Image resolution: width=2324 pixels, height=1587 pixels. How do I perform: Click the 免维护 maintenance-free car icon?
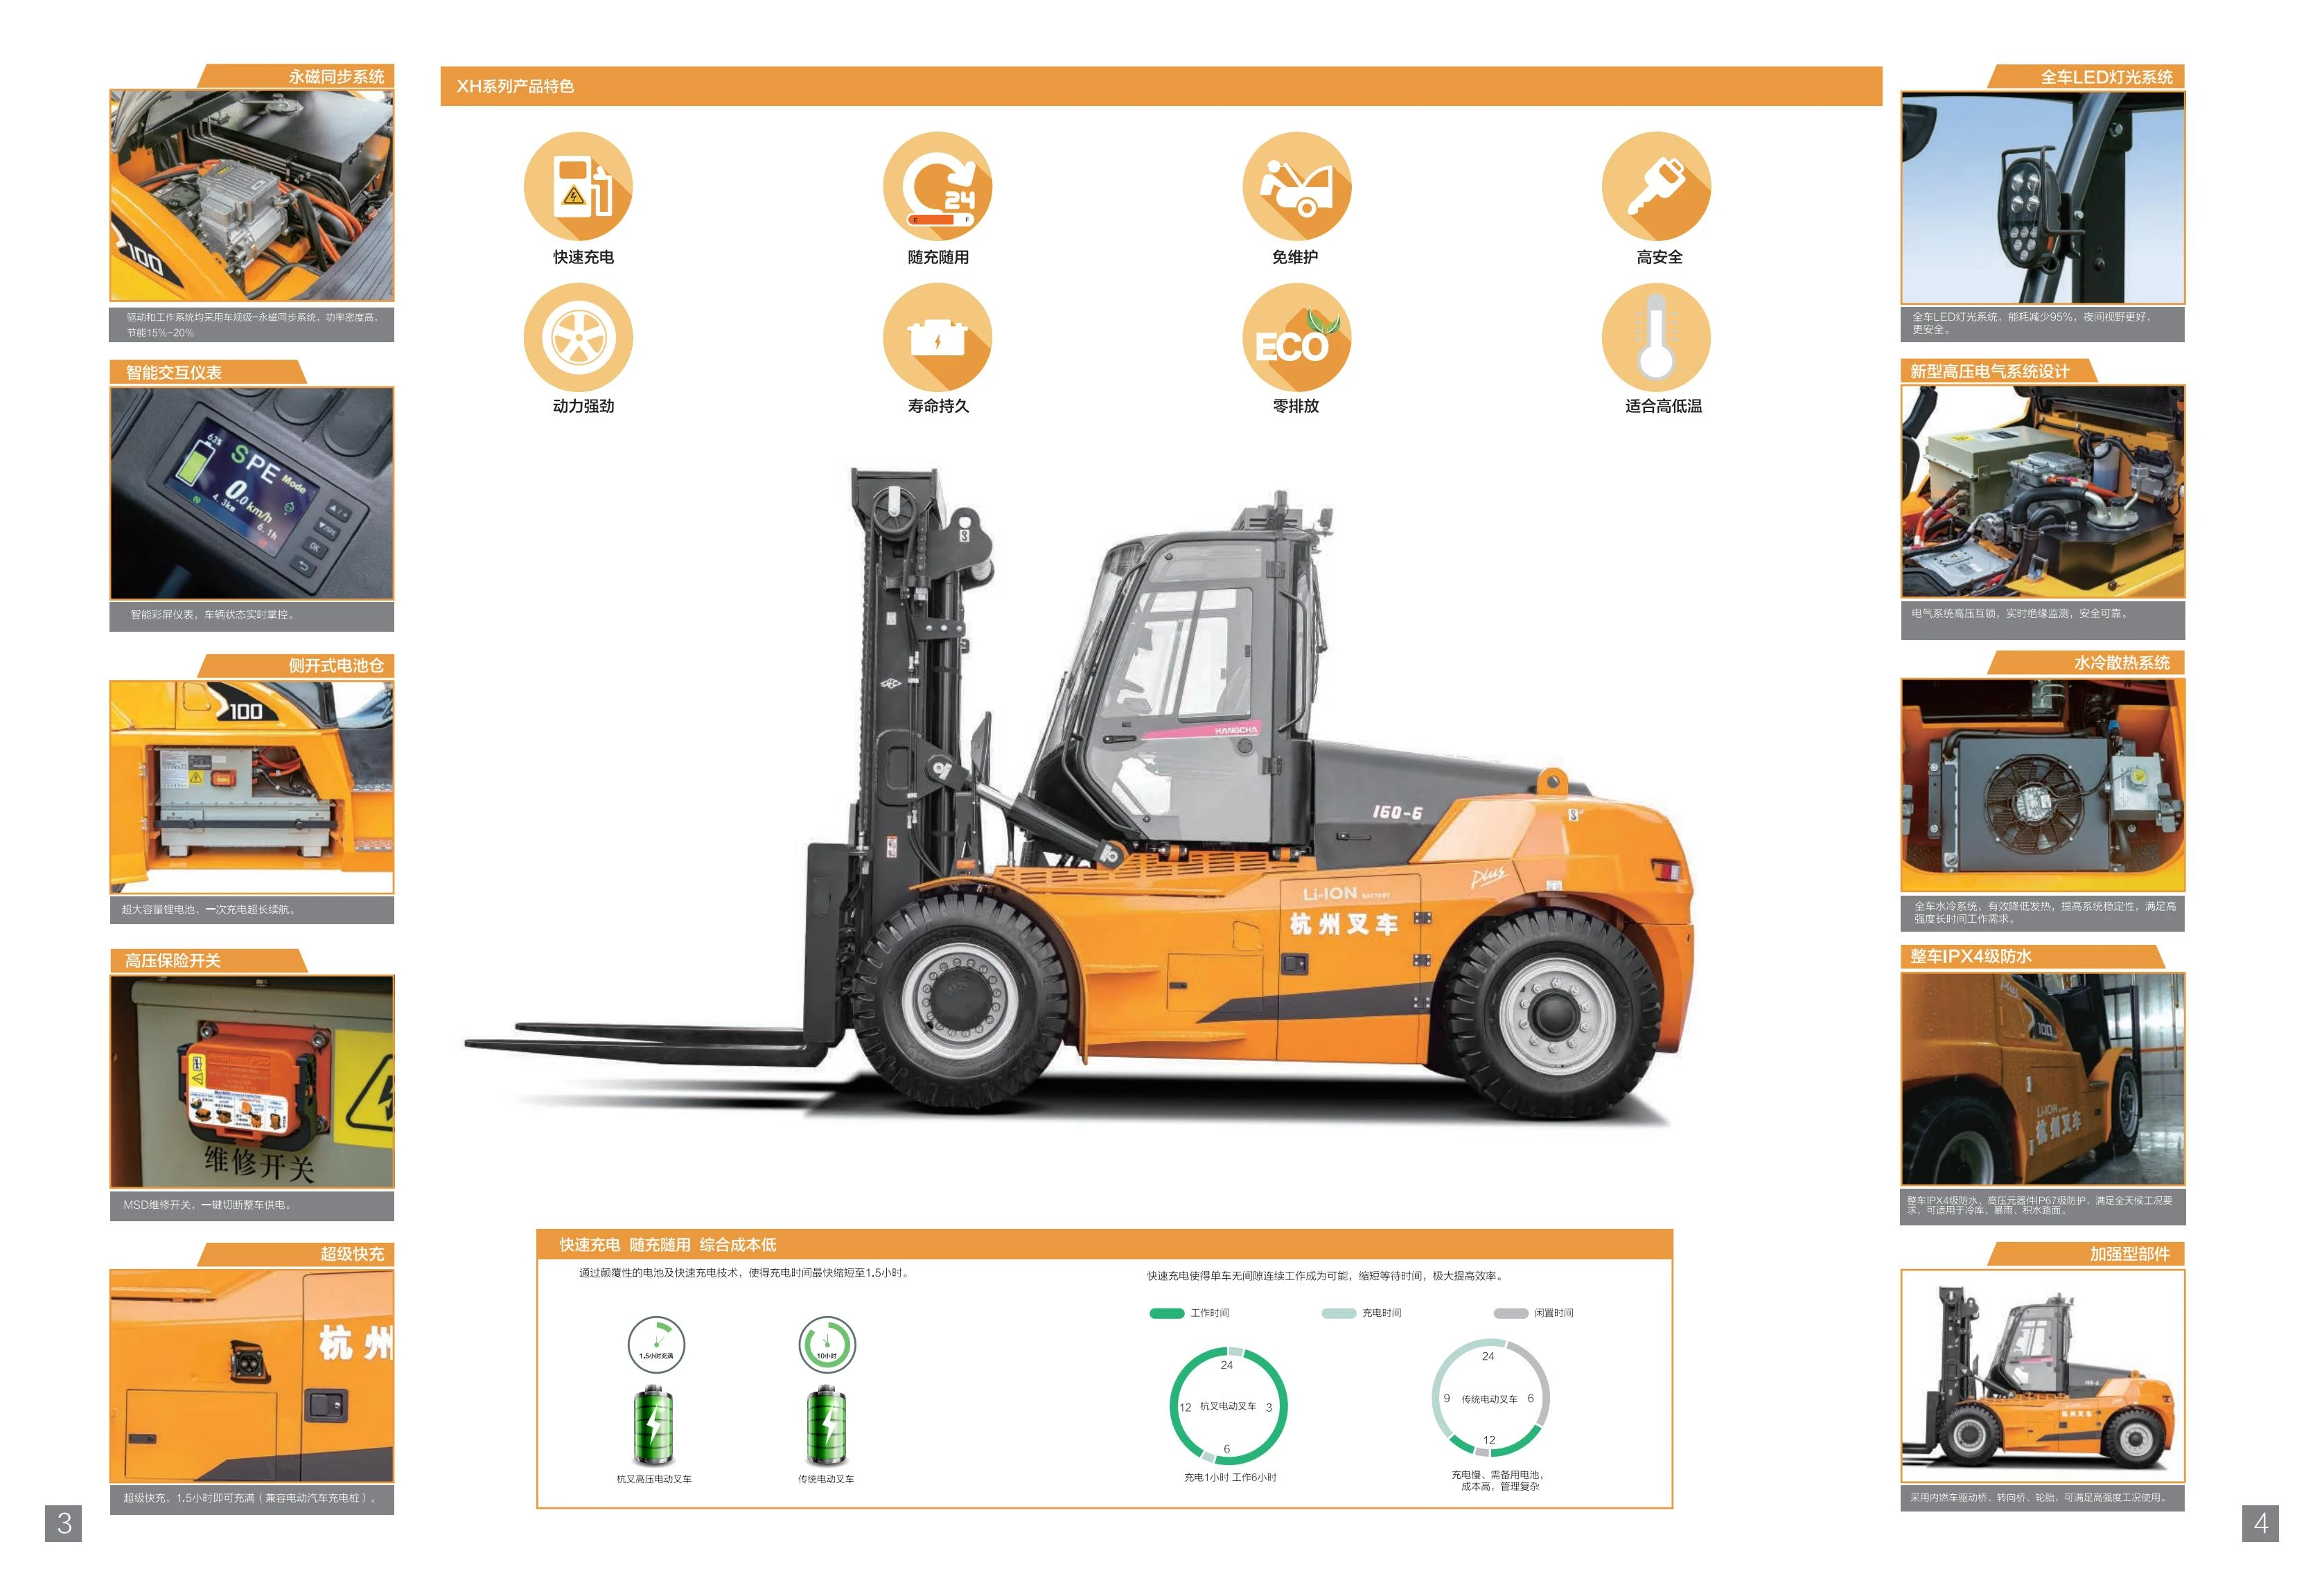click(1296, 186)
